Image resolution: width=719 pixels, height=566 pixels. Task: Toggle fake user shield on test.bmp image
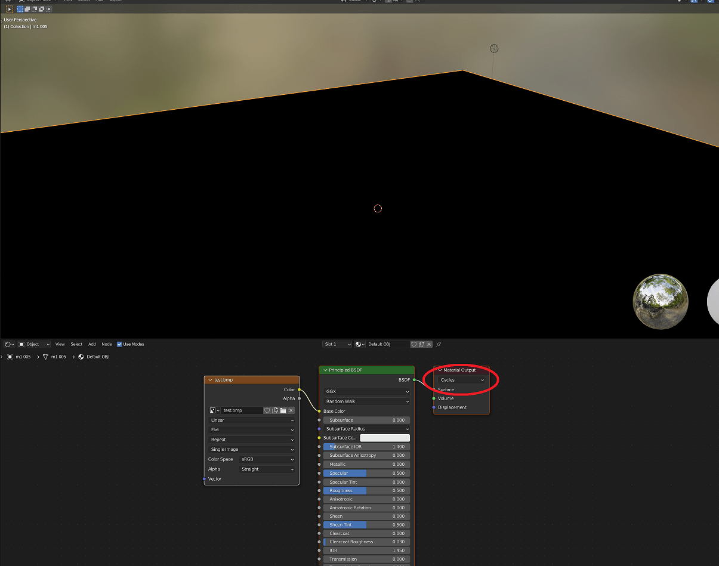click(x=267, y=410)
